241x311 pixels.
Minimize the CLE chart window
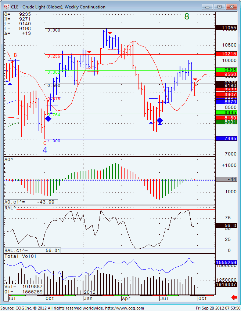tap(208, 7)
